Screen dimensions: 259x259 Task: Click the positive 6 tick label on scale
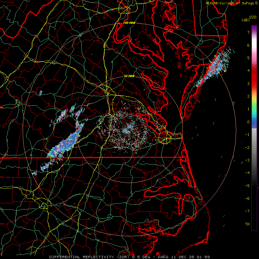click(248, 45)
